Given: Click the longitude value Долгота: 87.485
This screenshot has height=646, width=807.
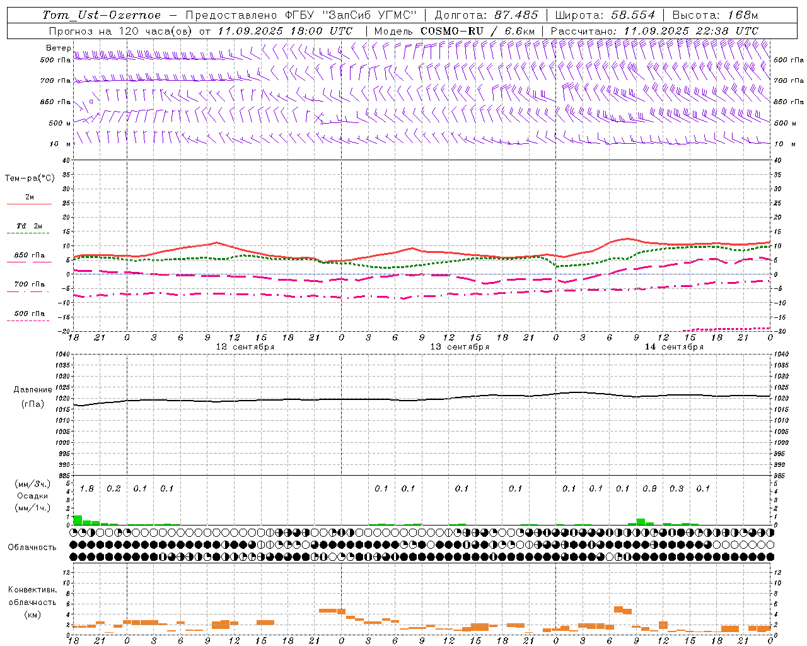Looking at the screenshot, I should point(487,15).
